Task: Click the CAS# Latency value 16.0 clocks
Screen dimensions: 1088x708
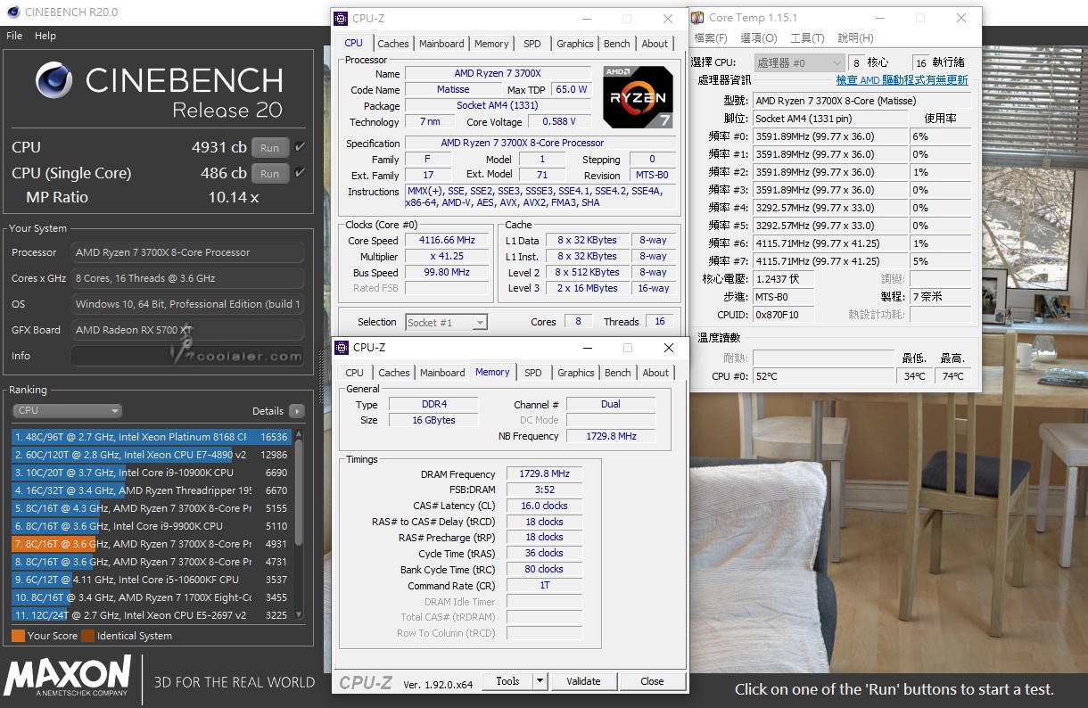Action: pyautogui.click(x=544, y=506)
